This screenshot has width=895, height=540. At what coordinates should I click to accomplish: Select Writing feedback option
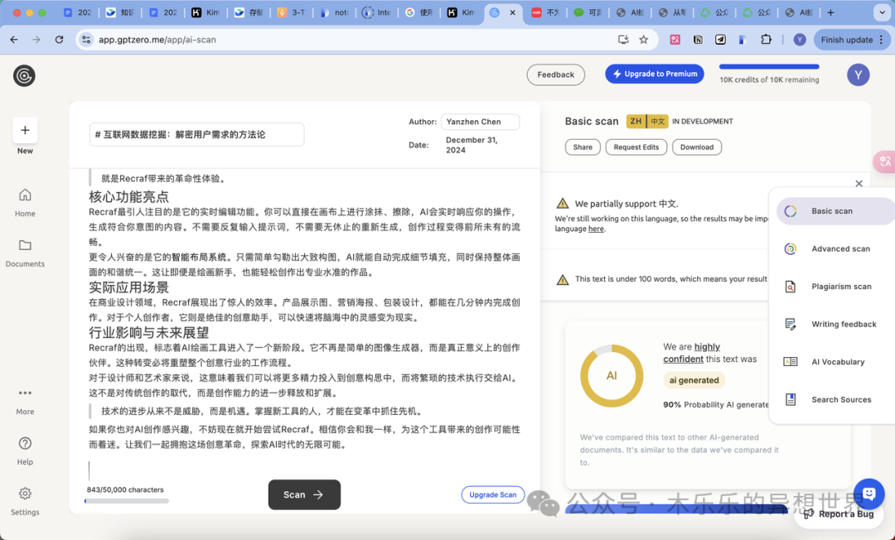pyautogui.click(x=843, y=324)
